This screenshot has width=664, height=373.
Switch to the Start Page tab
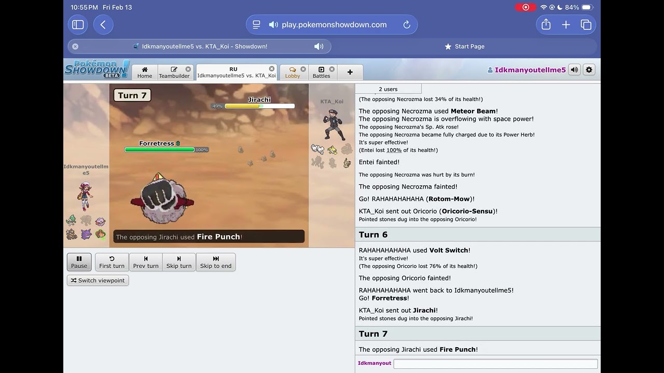(464, 46)
